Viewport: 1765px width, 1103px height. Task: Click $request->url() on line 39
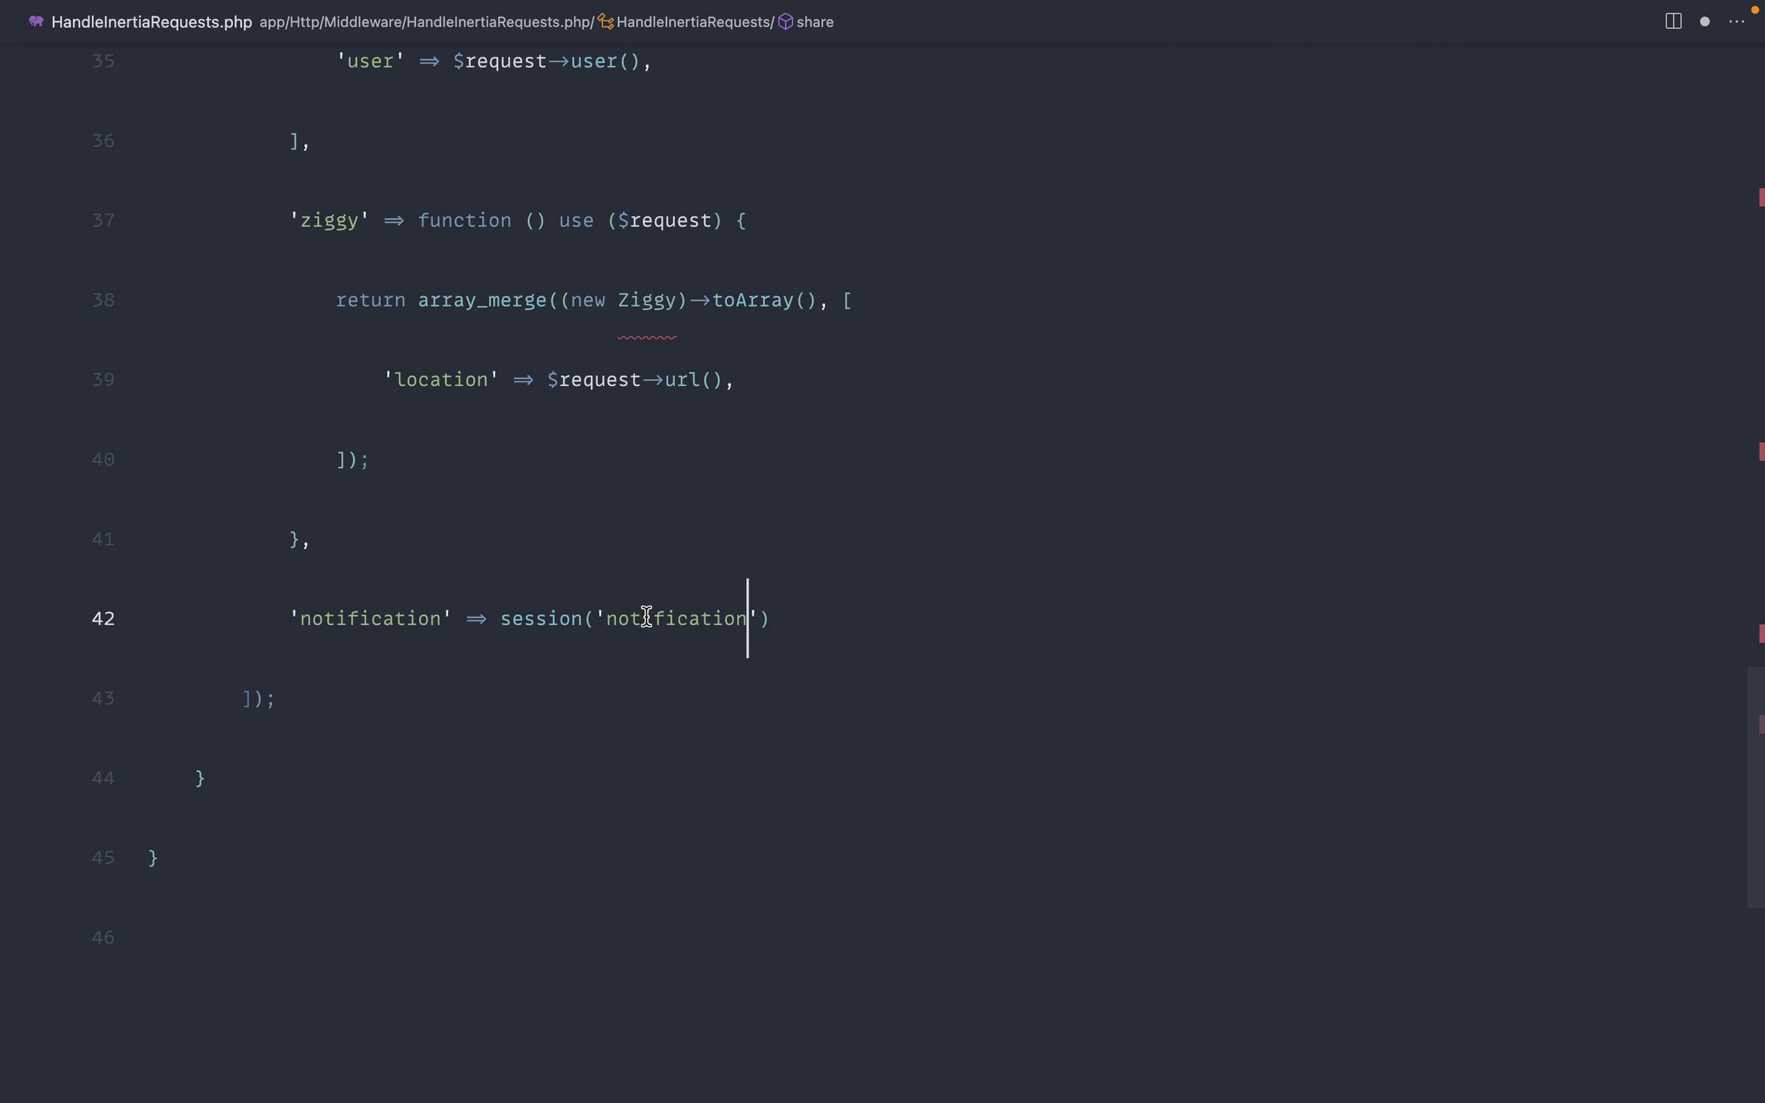click(x=635, y=380)
